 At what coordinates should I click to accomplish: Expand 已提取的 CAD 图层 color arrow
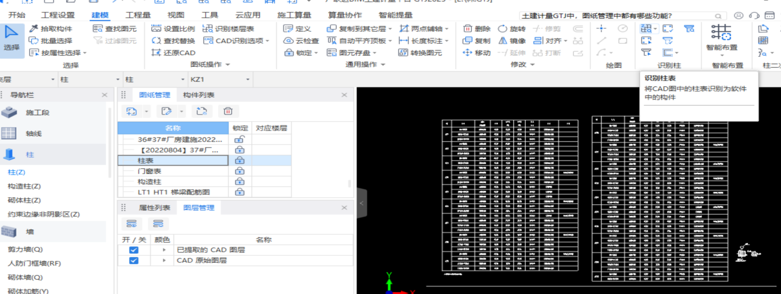(164, 250)
